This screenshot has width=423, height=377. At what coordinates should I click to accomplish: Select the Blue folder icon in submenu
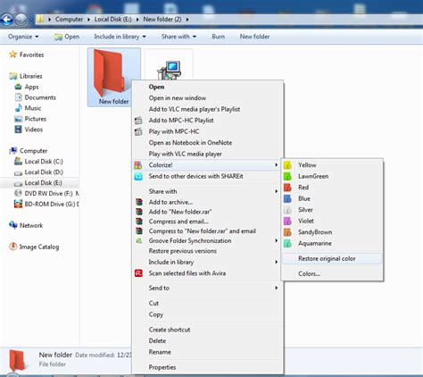(x=287, y=198)
